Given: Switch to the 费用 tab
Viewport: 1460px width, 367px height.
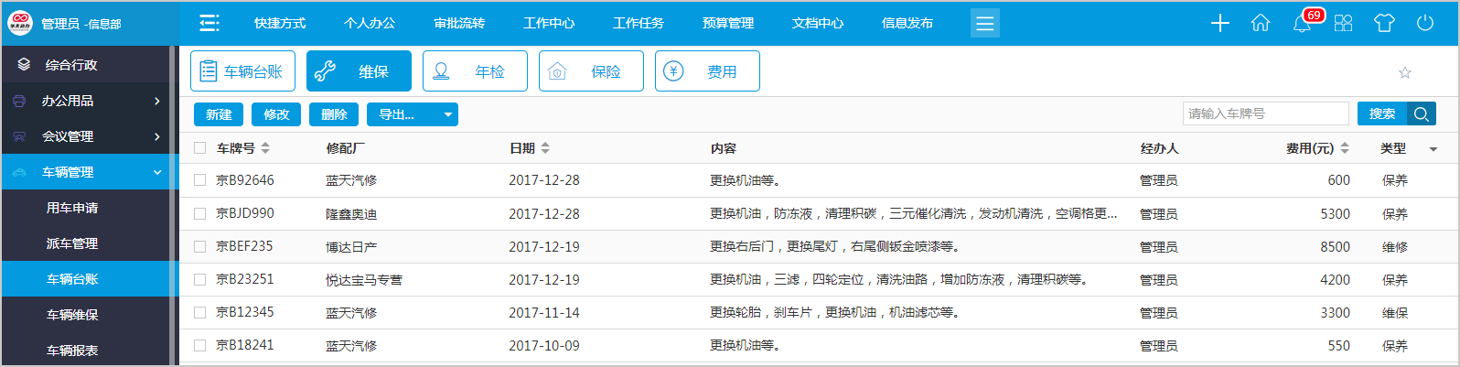Looking at the screenshot, I should point(707,71).
